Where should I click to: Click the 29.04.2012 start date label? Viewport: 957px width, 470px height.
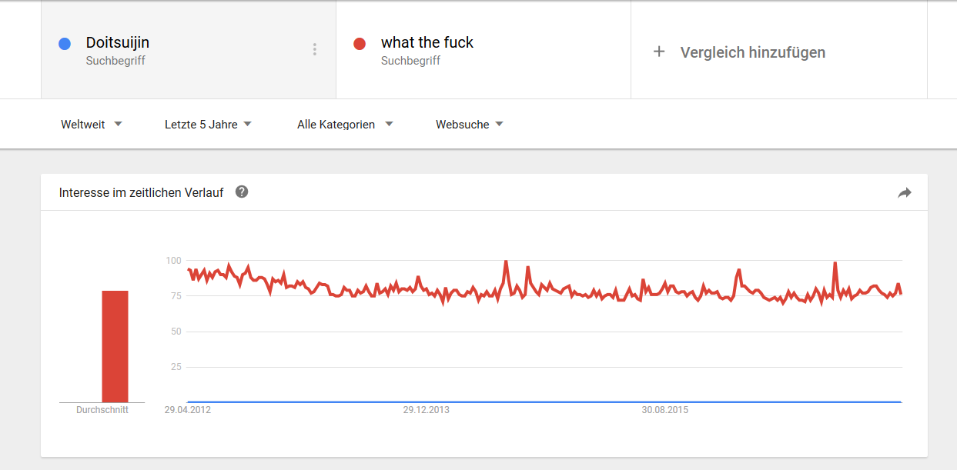188,410
